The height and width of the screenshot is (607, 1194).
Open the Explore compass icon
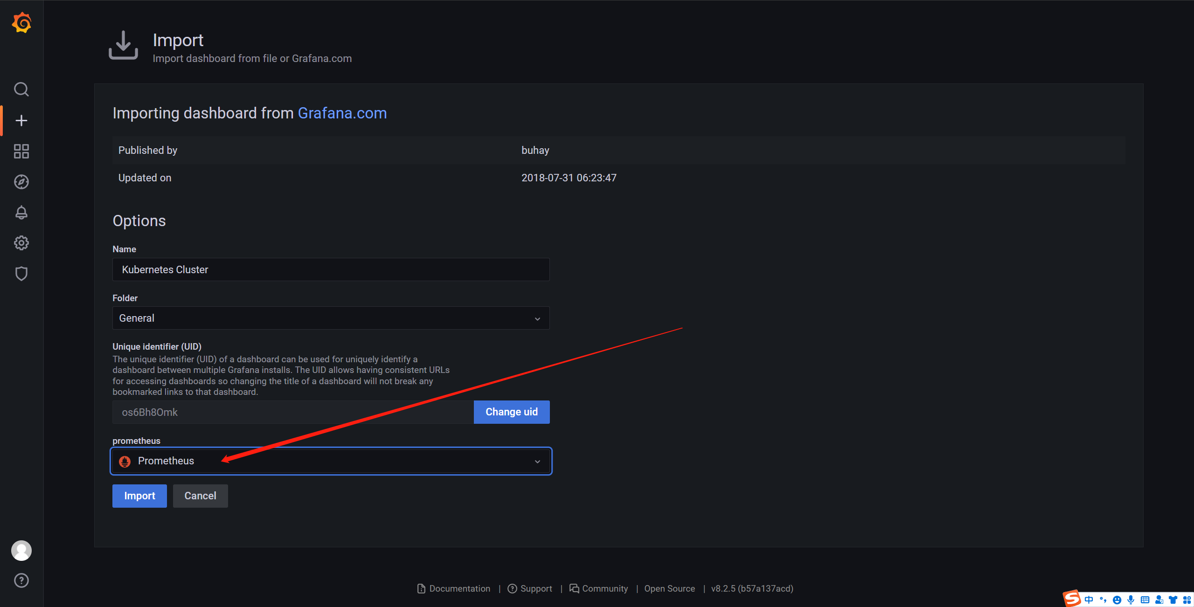tap(21, 182)
